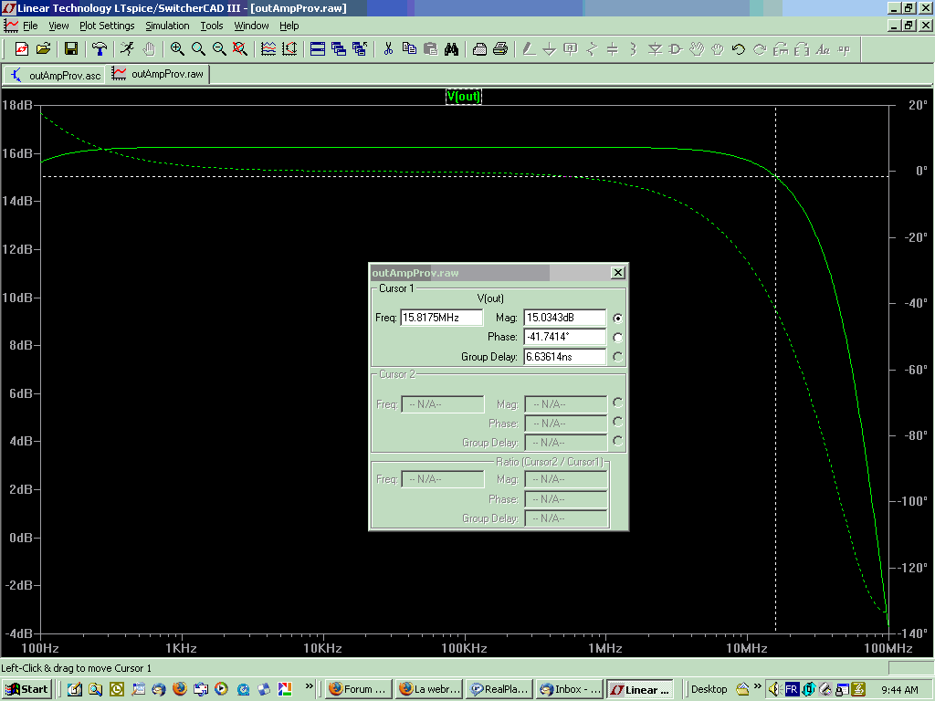The height and width of the screenshot is (701, 935).
Task: Click the Zoom In magnifier icon
Action: 177,49
